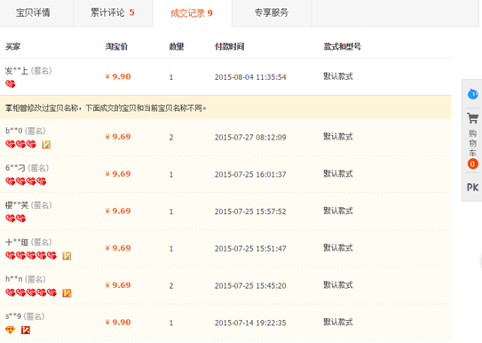
Task: Click the 淘宝价 column header
Action: [116, 46]
